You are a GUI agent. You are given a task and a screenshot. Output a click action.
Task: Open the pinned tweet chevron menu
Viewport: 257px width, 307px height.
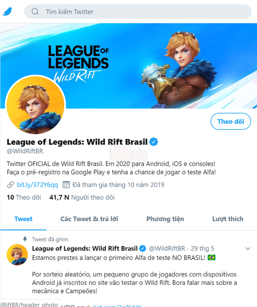(x=248, y=249)
